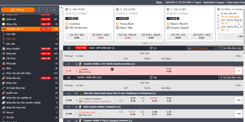Click next arrow on featured matches carousel
The height and width of the screenshot is (122, 245).
coord(239,24)
